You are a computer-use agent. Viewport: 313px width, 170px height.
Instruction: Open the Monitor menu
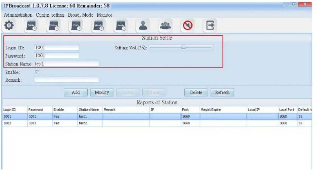pyautogui.click(x=105, y=15)
